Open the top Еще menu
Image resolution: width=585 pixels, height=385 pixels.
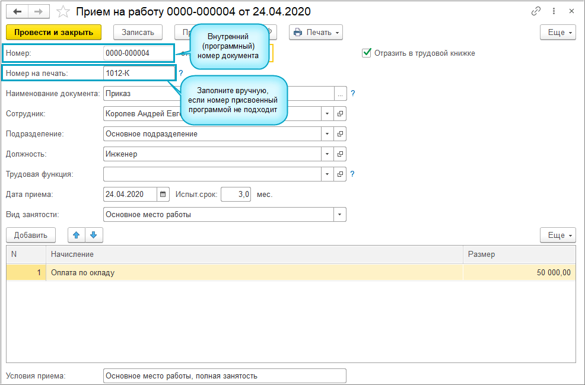coord(558,33)
